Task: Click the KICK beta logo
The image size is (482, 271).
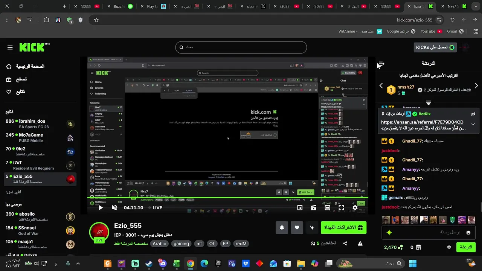Action: 35,47
